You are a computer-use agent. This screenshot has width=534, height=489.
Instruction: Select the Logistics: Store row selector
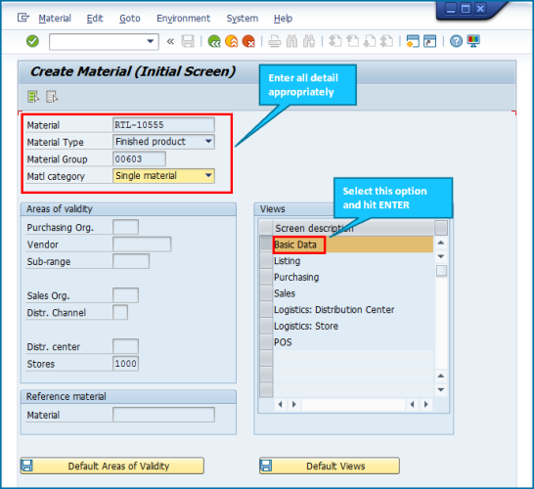266,326
